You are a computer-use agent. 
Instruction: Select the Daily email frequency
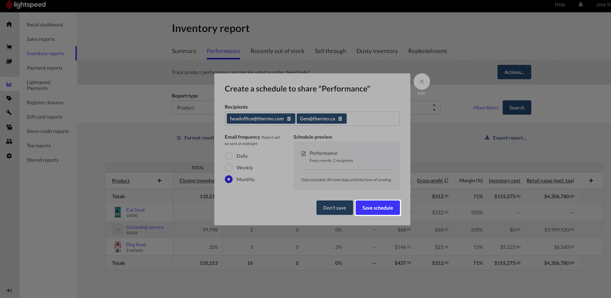click(229, 156)
